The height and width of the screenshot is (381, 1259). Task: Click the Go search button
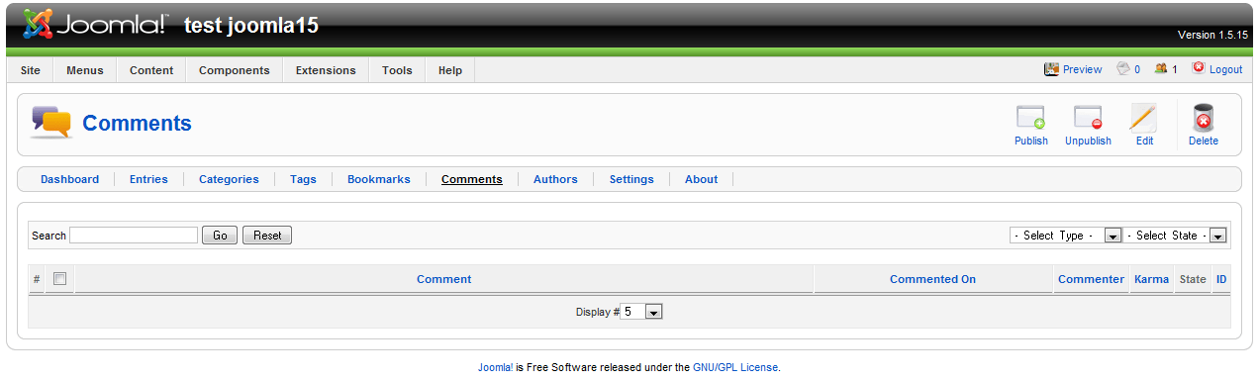tap(220, 236)
